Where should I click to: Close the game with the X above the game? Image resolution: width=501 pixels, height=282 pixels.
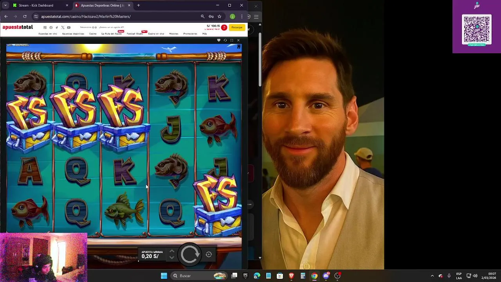[238, 40]
